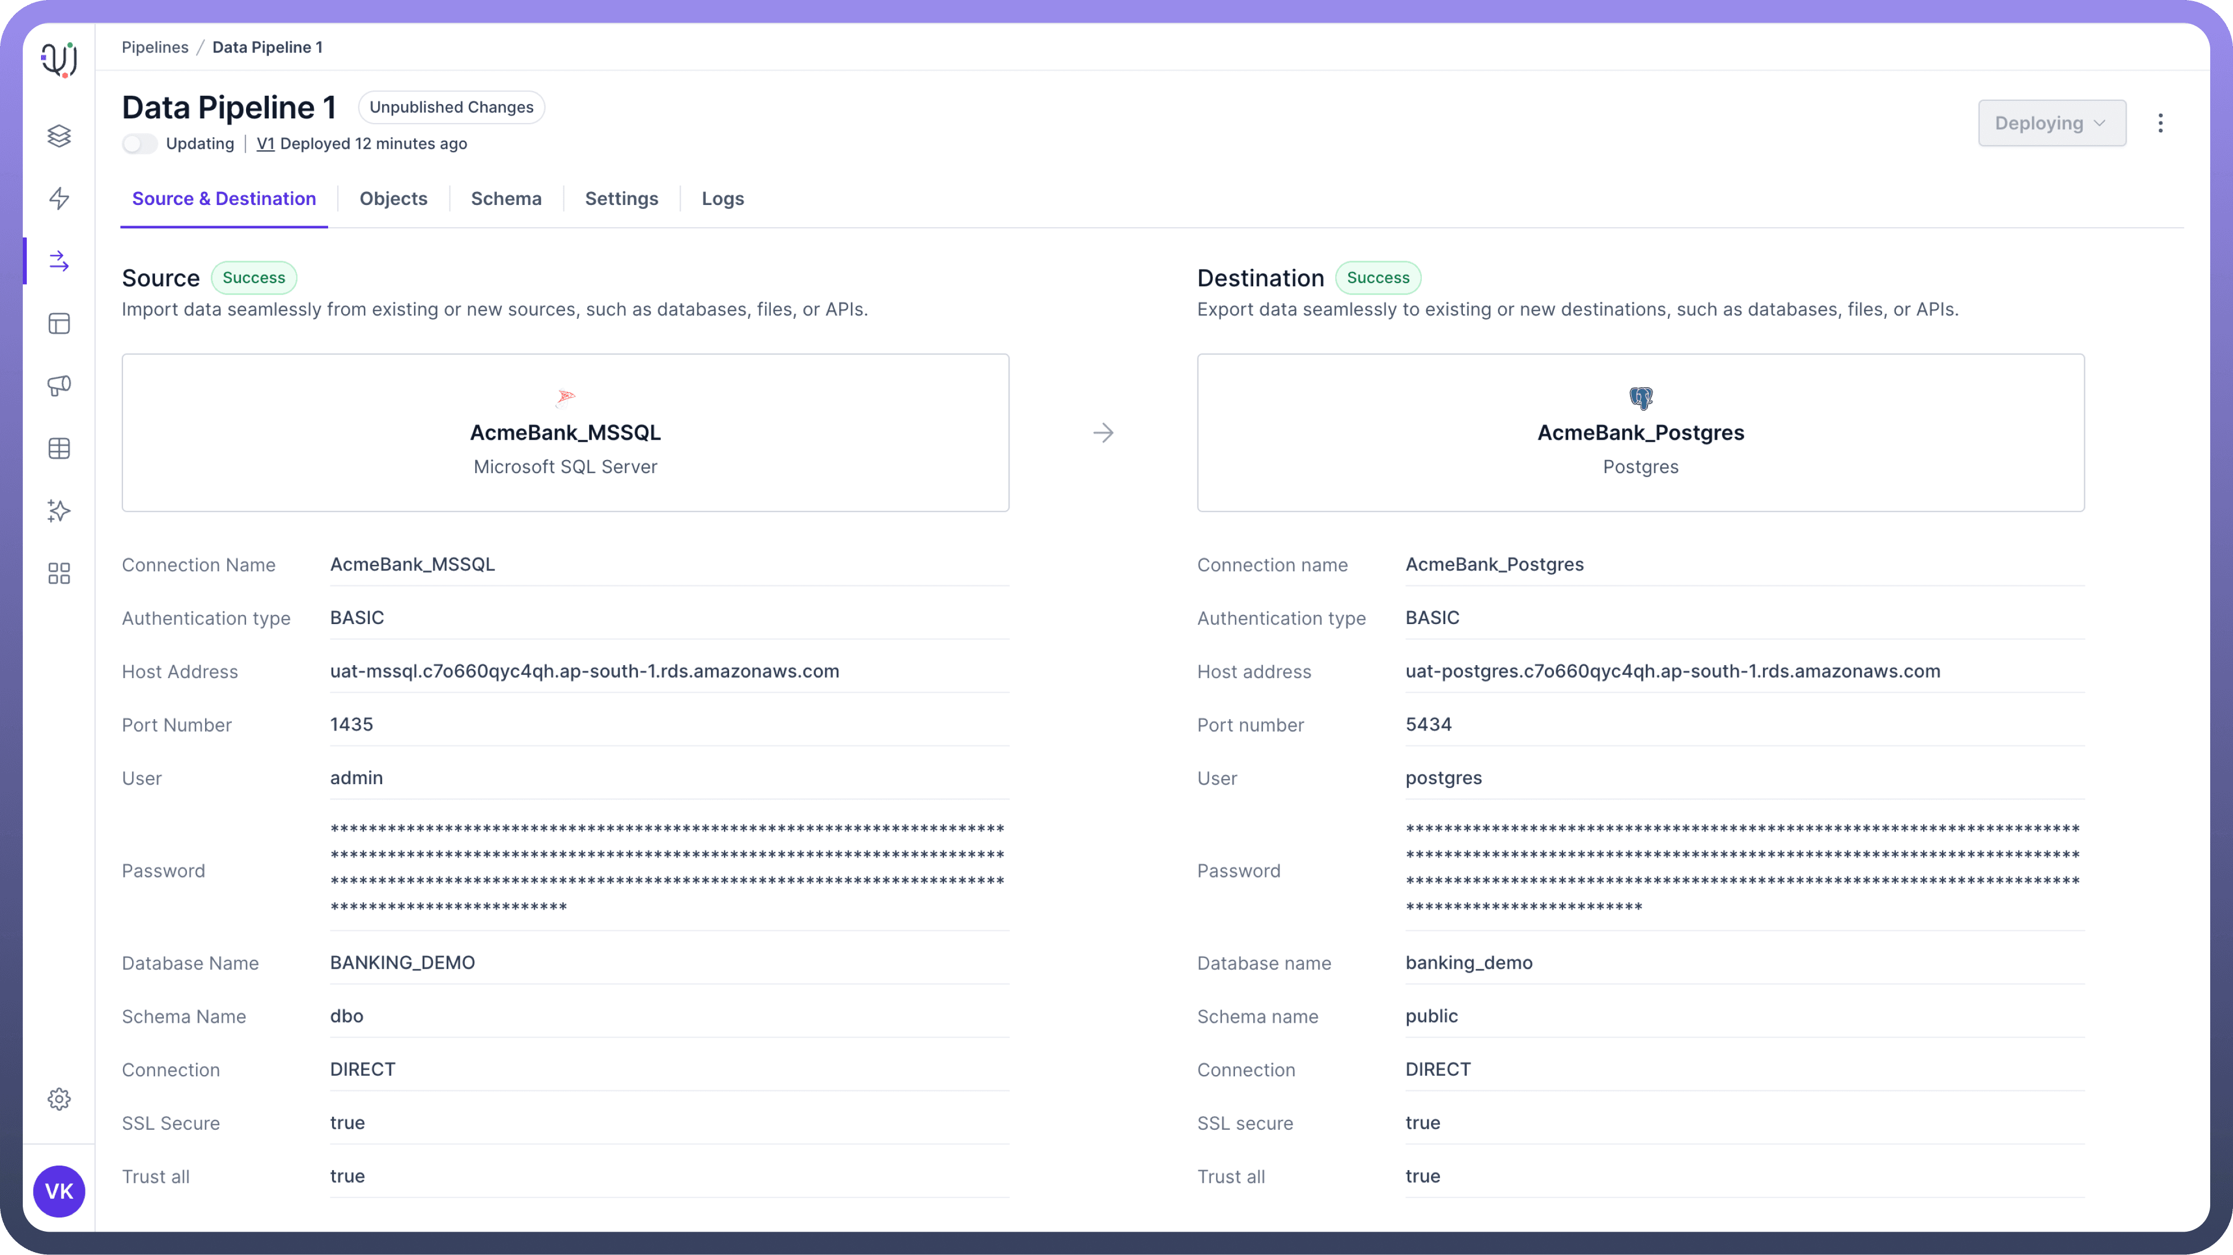
Task: Open the four-squares apps sidebar icon
Action: (x=59, y=573)
